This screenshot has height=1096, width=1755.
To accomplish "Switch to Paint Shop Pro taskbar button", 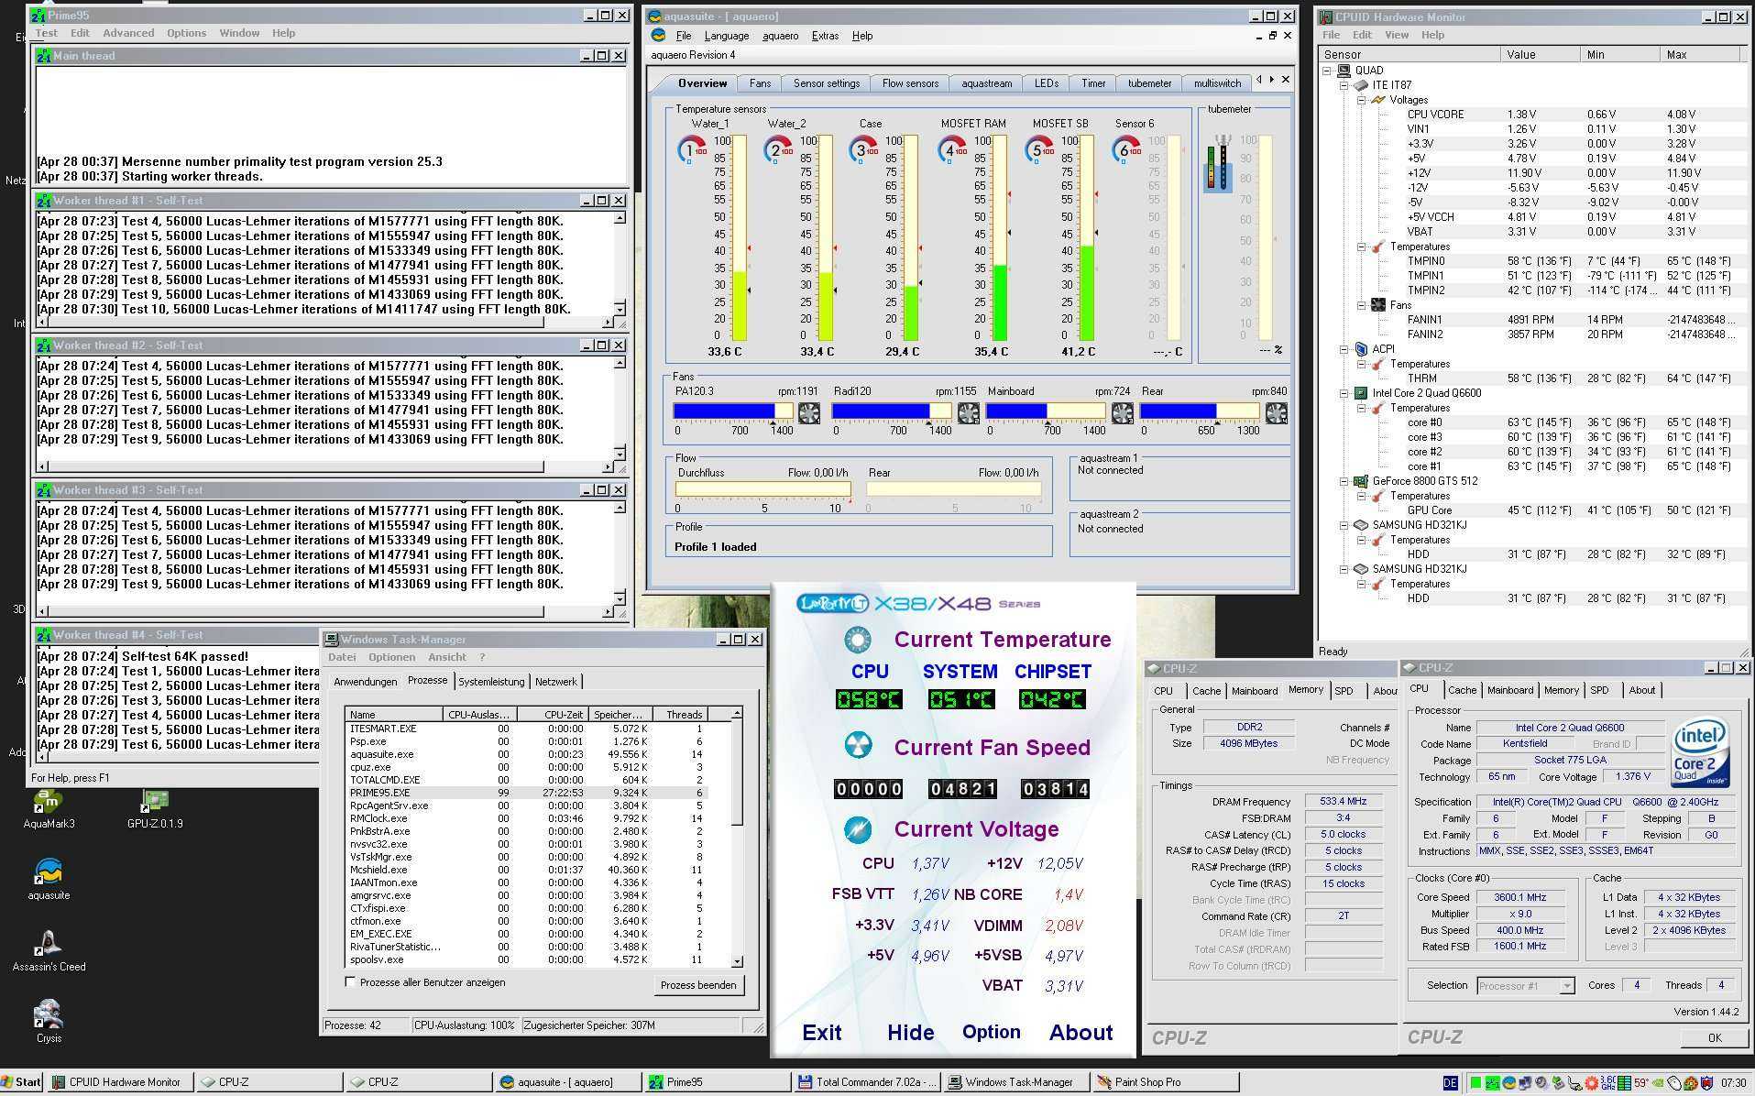I will click(x=1164, y=1082).
